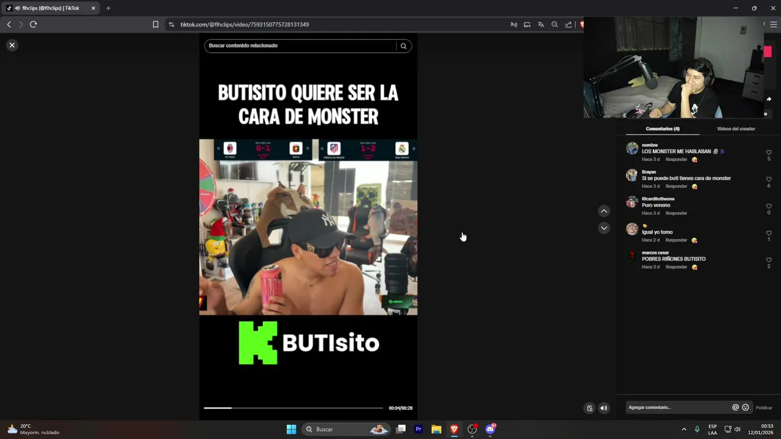Like Brayan's comment with the heart
Screen dimensions: 781x439
[769, 179]
